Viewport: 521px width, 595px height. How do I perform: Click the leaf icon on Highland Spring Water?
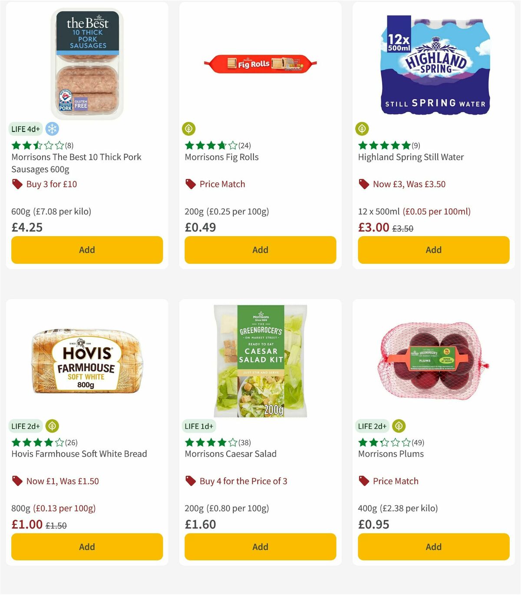point(362,128)
